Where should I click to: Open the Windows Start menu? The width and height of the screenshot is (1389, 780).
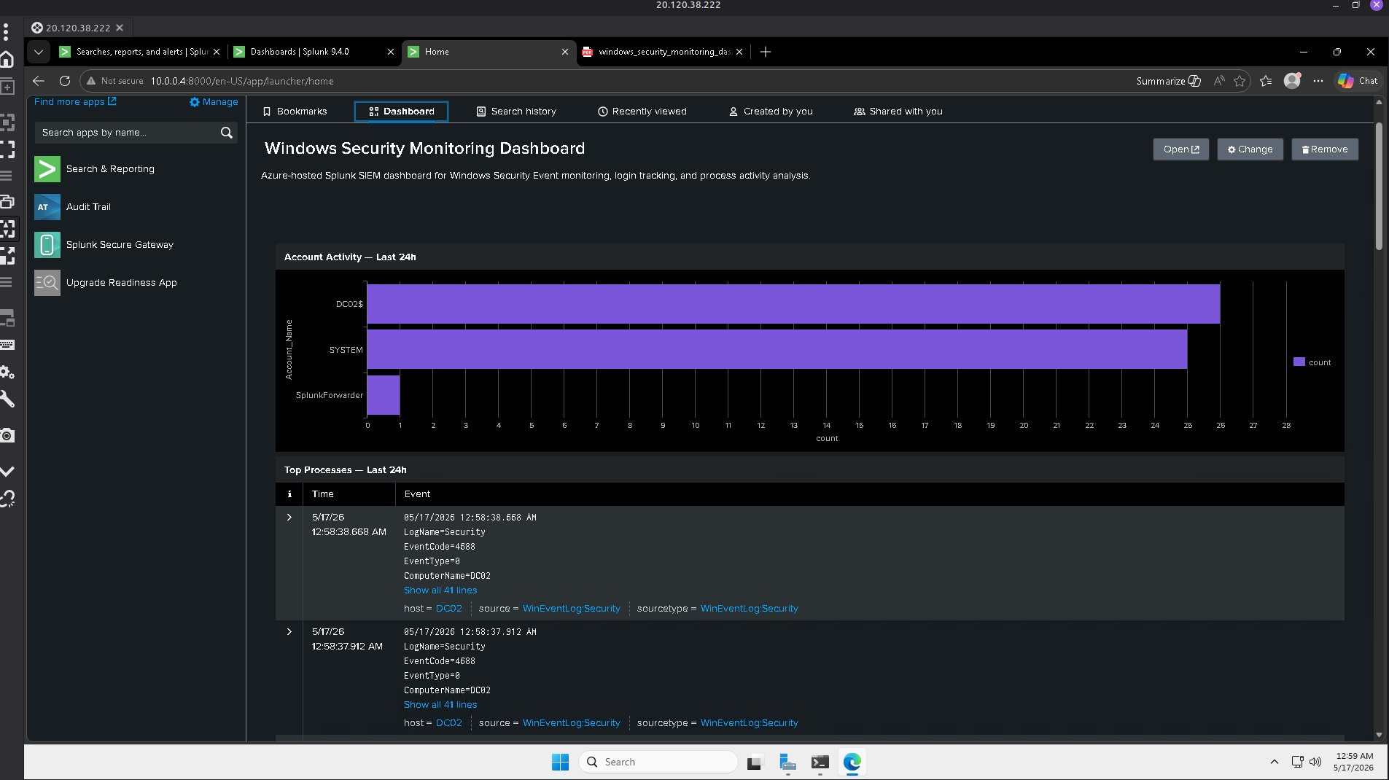tap(560, 762)
